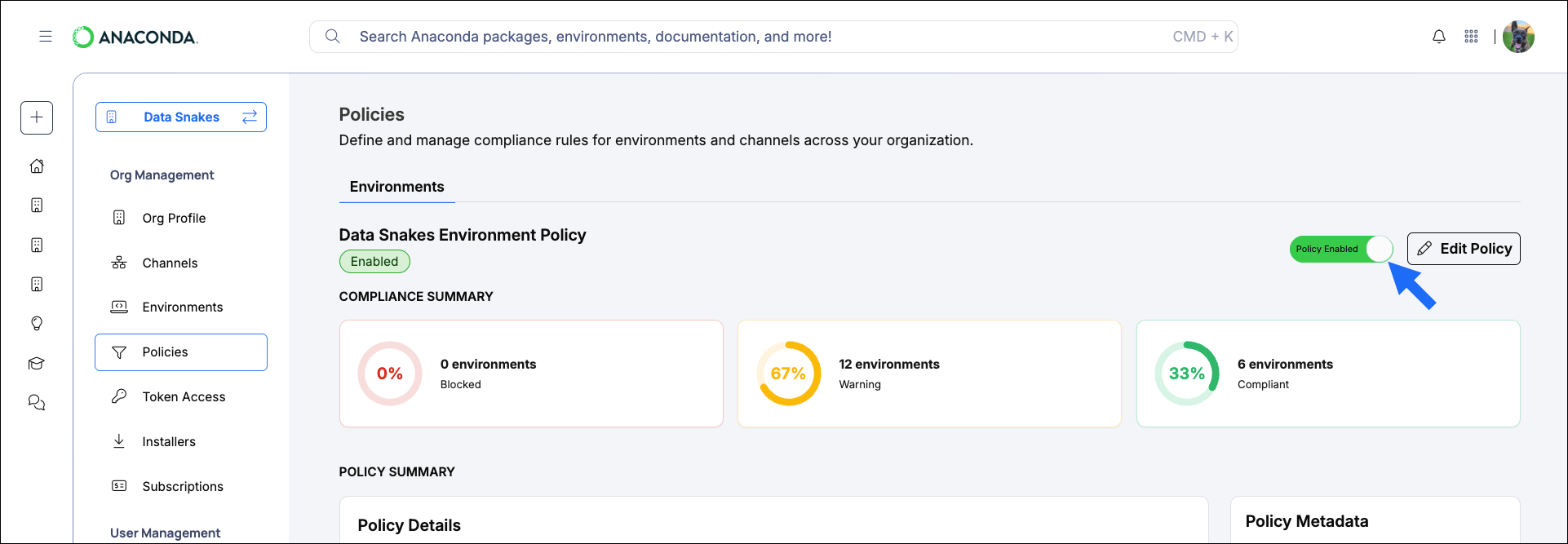The width and height of the screenshot is (1568, 544).
Task: Open the apps grid icon
Action: (x=1471, y=37)
